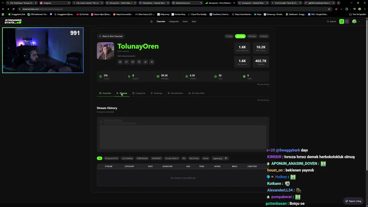Screen dimensions: 368x207
Task: Open the date picker calendar icon
Action: click(x=226, y=158)
